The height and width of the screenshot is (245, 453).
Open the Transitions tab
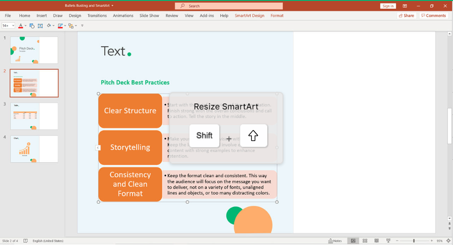coord(97,16)
